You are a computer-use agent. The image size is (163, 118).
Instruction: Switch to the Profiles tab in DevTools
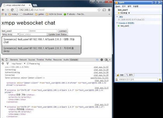[x=49, y=60]
